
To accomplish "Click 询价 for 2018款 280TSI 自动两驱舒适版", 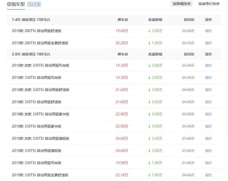I will tap(208, 31).
